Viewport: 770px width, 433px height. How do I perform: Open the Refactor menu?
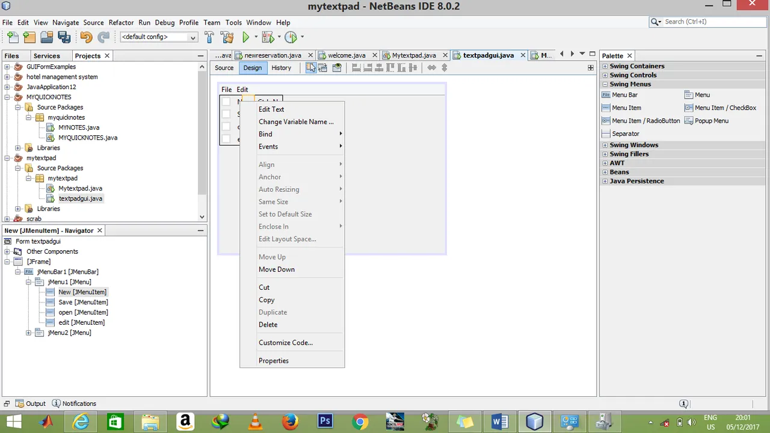[121, 22]
